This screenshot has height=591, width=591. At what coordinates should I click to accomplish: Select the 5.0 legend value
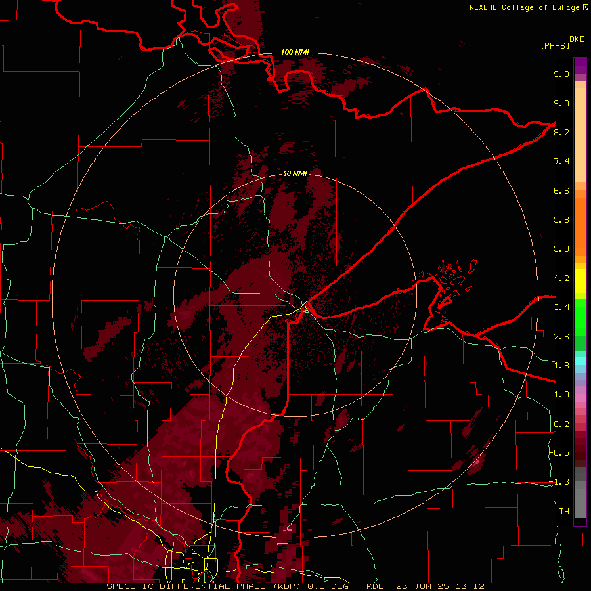[561, 249]
